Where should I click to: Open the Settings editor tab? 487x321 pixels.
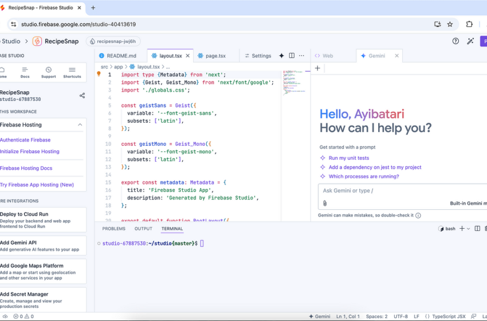pyautogui.click(x=258, y=56)
